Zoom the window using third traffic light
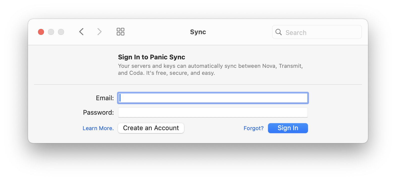The image size is (396, 180). pyautogui.click(x=61, y=32)
